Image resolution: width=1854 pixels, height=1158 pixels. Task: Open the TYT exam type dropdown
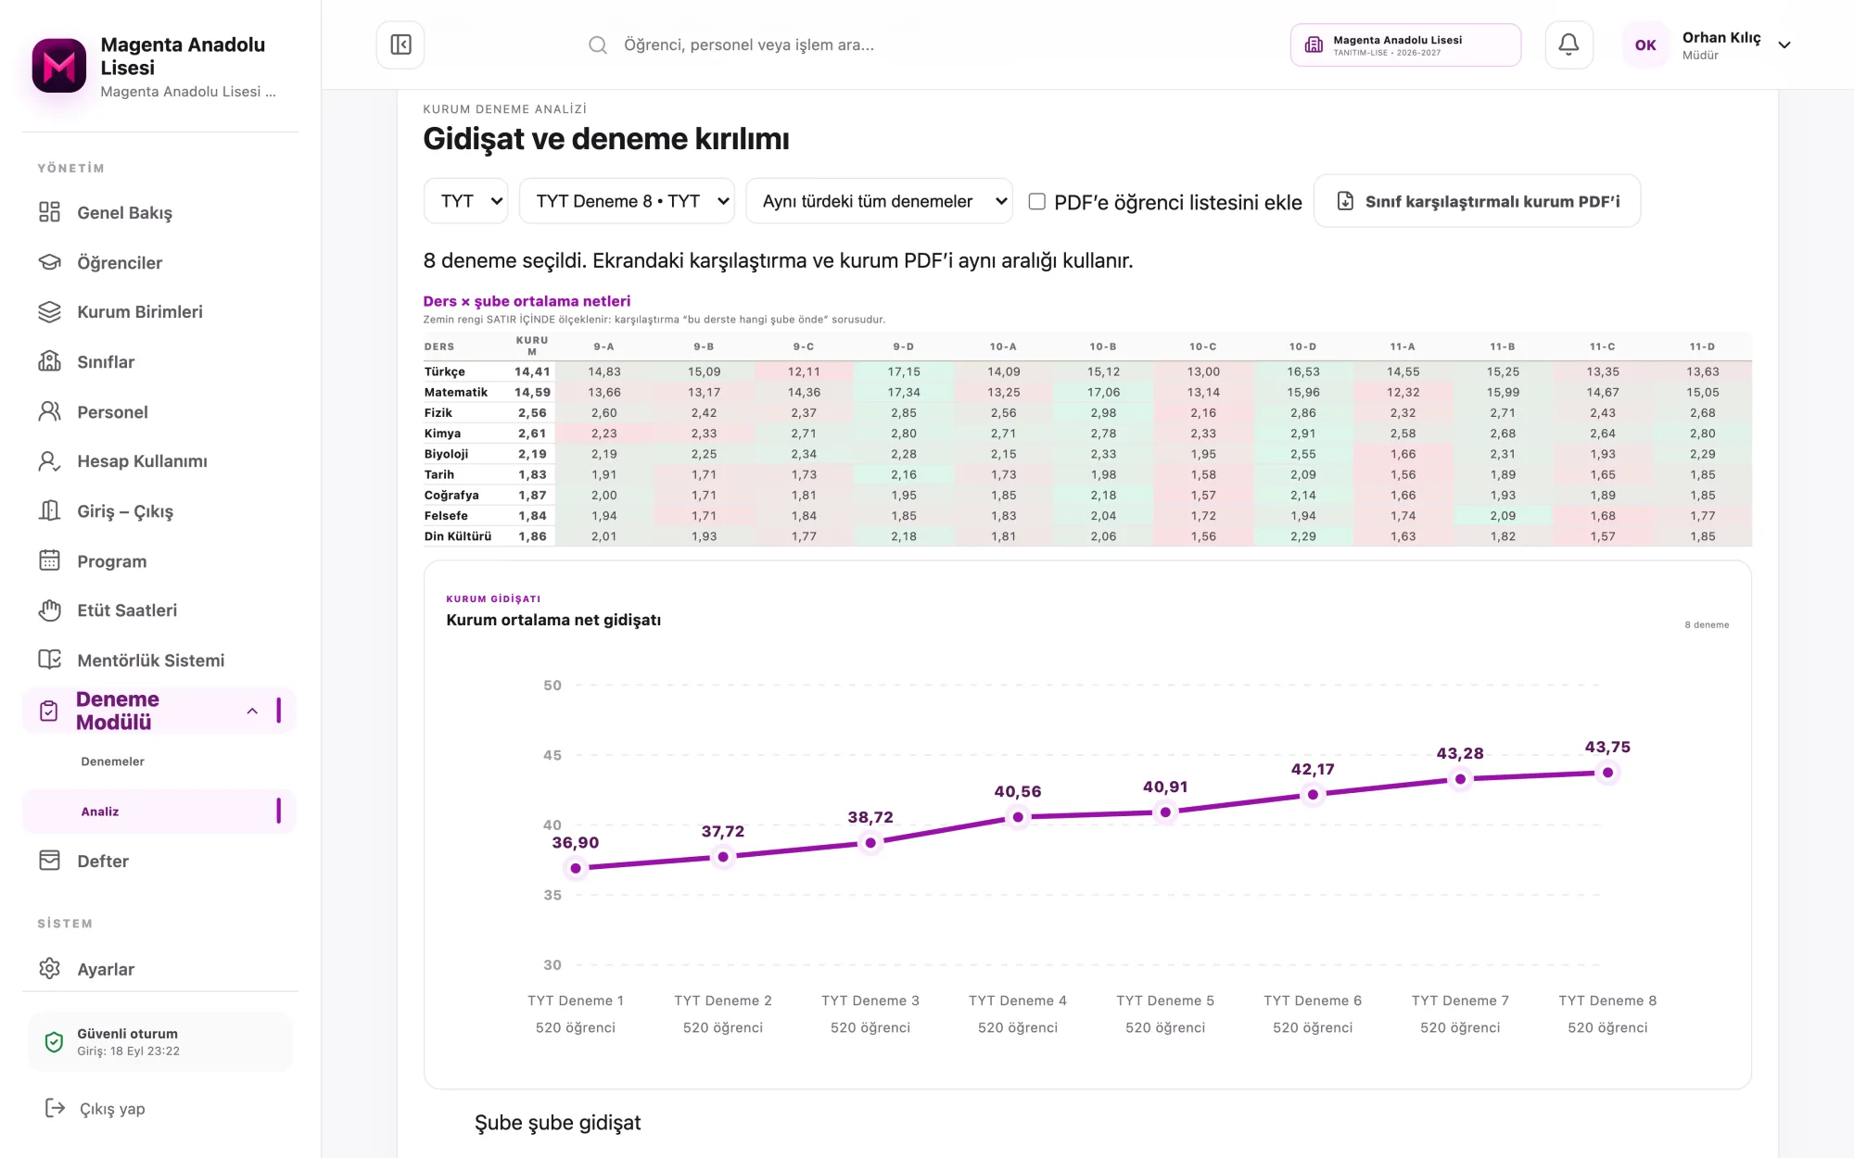466,201
